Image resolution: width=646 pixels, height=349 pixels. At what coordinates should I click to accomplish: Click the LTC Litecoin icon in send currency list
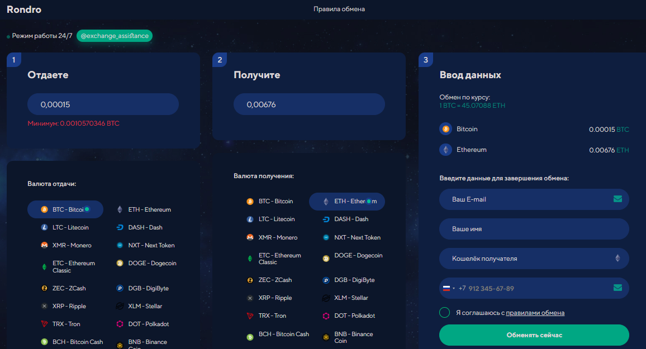point(44,227)
